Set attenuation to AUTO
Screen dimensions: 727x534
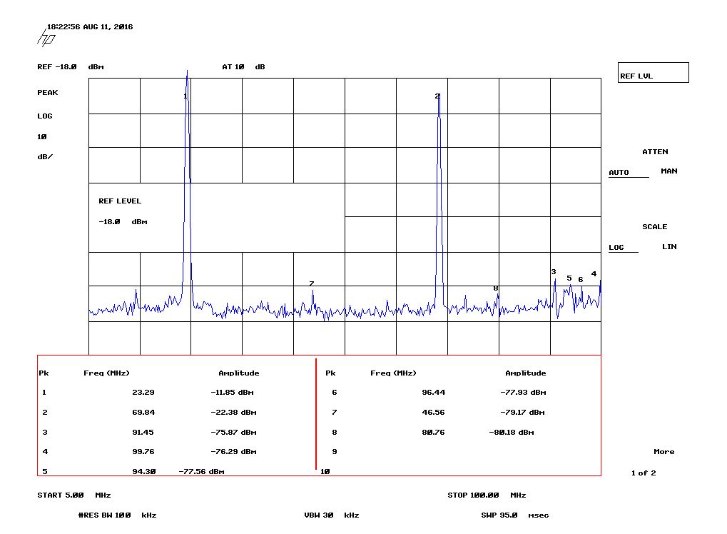[619, 172]
